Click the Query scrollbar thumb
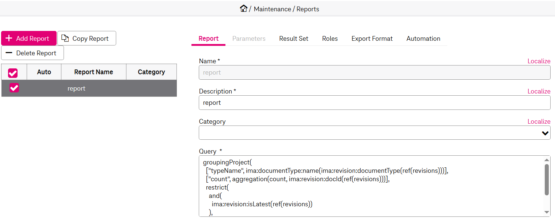The width and height of the screenshot is (555, 219). [x=547, y=179]
